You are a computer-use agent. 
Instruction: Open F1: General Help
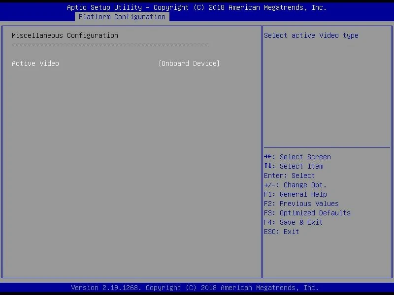pos(295,194)
